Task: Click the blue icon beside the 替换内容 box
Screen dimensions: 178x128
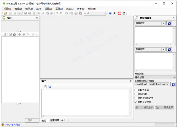Action: 169,49
